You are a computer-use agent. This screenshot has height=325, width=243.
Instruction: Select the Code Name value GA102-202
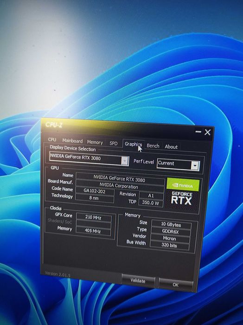(95, 191)
